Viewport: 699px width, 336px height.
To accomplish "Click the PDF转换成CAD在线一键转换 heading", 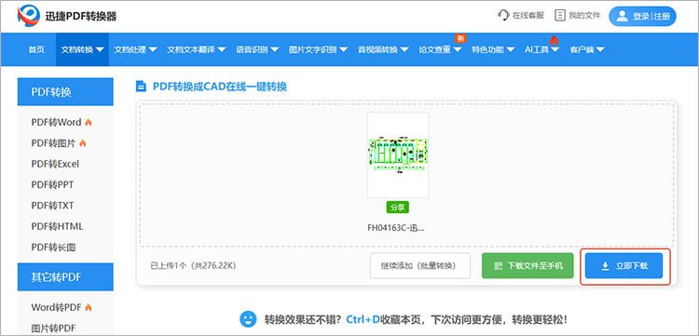I will [220, 87].
